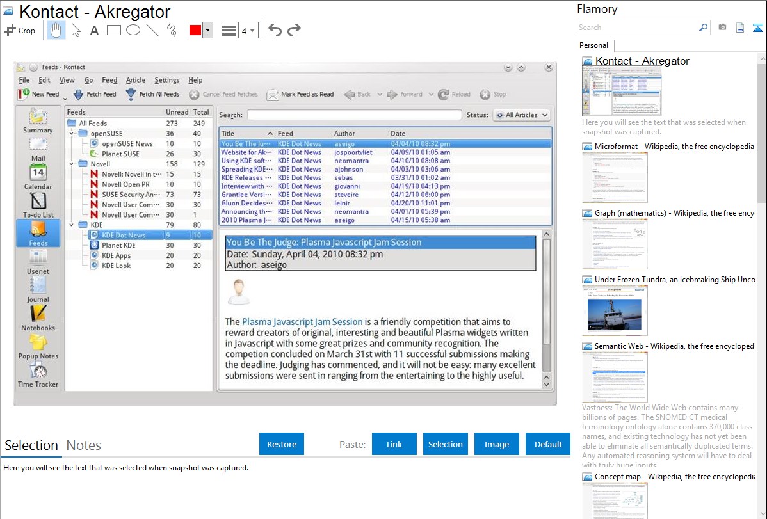Collapse the openSUSE feed folder
The width and height of the screenshot is (767, 519).
pyautogui.click(x=72, y=134)
